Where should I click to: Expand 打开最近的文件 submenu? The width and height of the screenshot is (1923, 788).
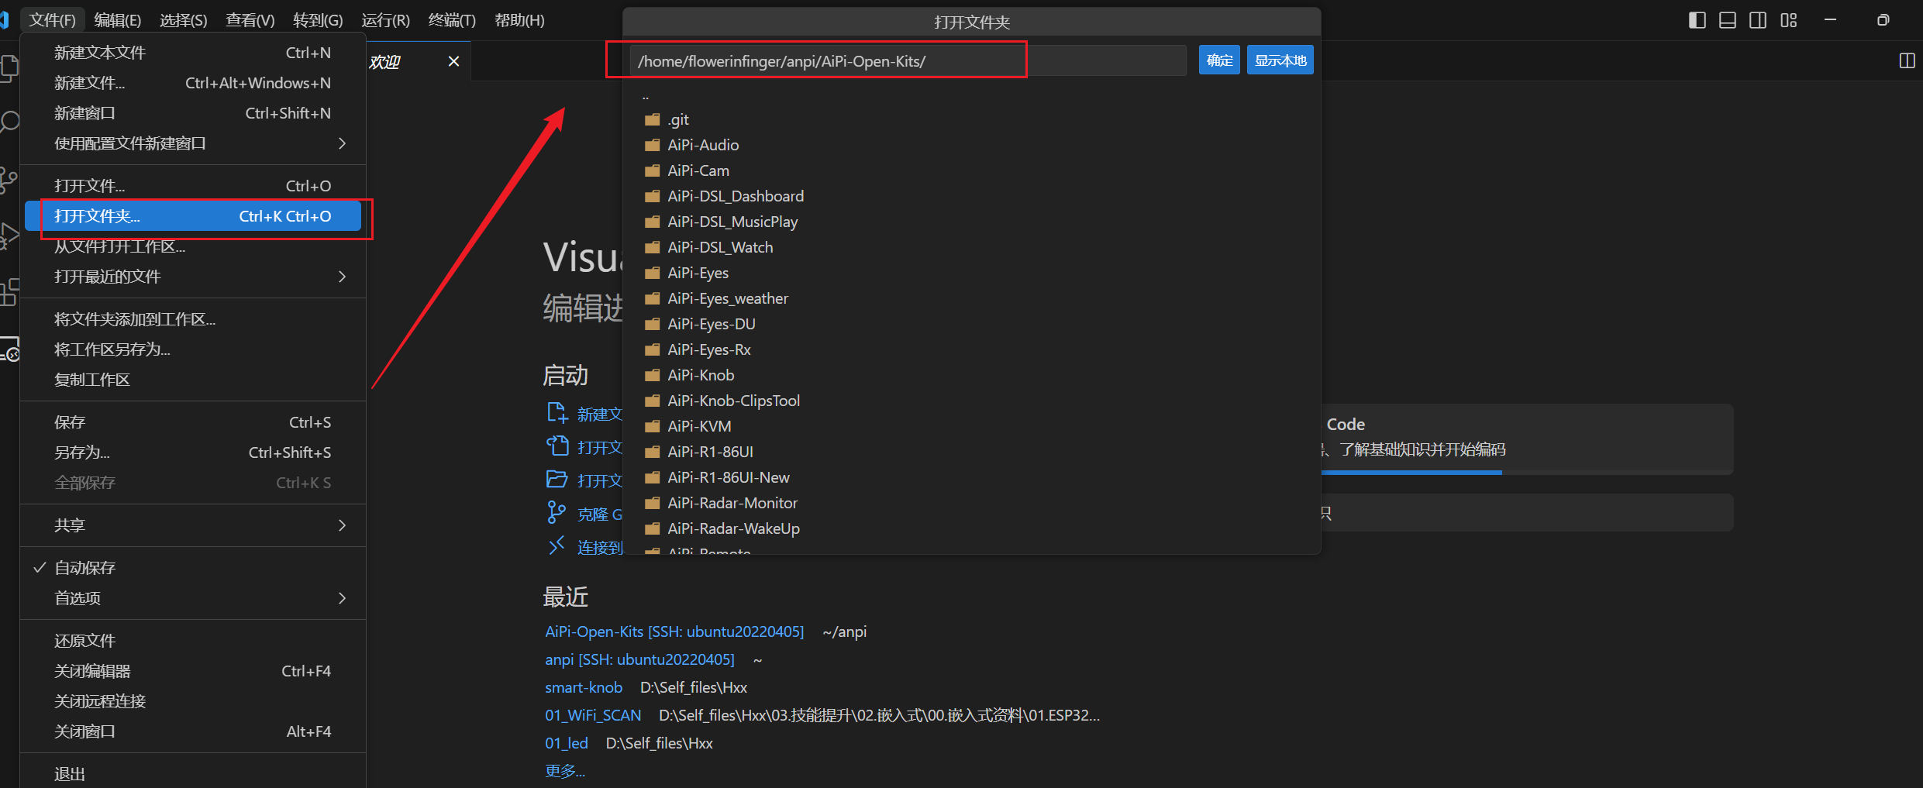coord(192,277)
